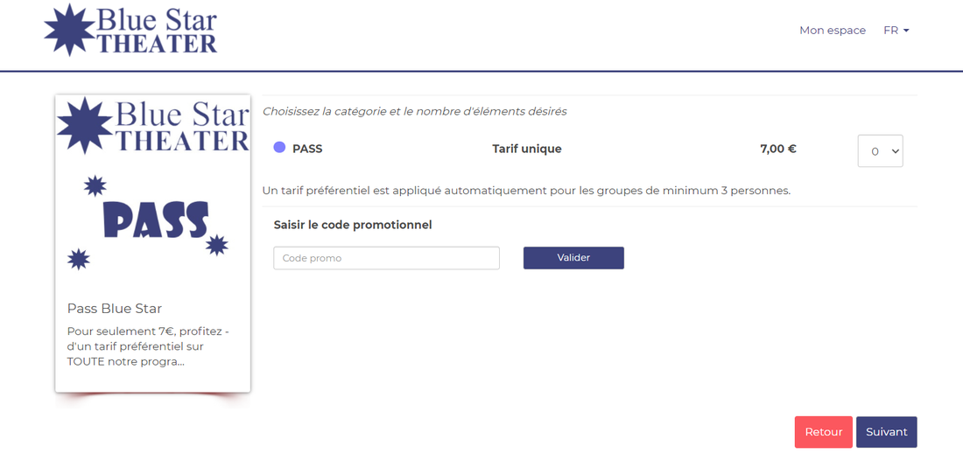Continue with the Suivant button
Viewport: 963px width, 467px height.
[886, 432]
